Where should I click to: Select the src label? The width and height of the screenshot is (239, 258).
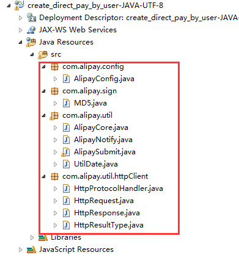(x=56, y=54)
